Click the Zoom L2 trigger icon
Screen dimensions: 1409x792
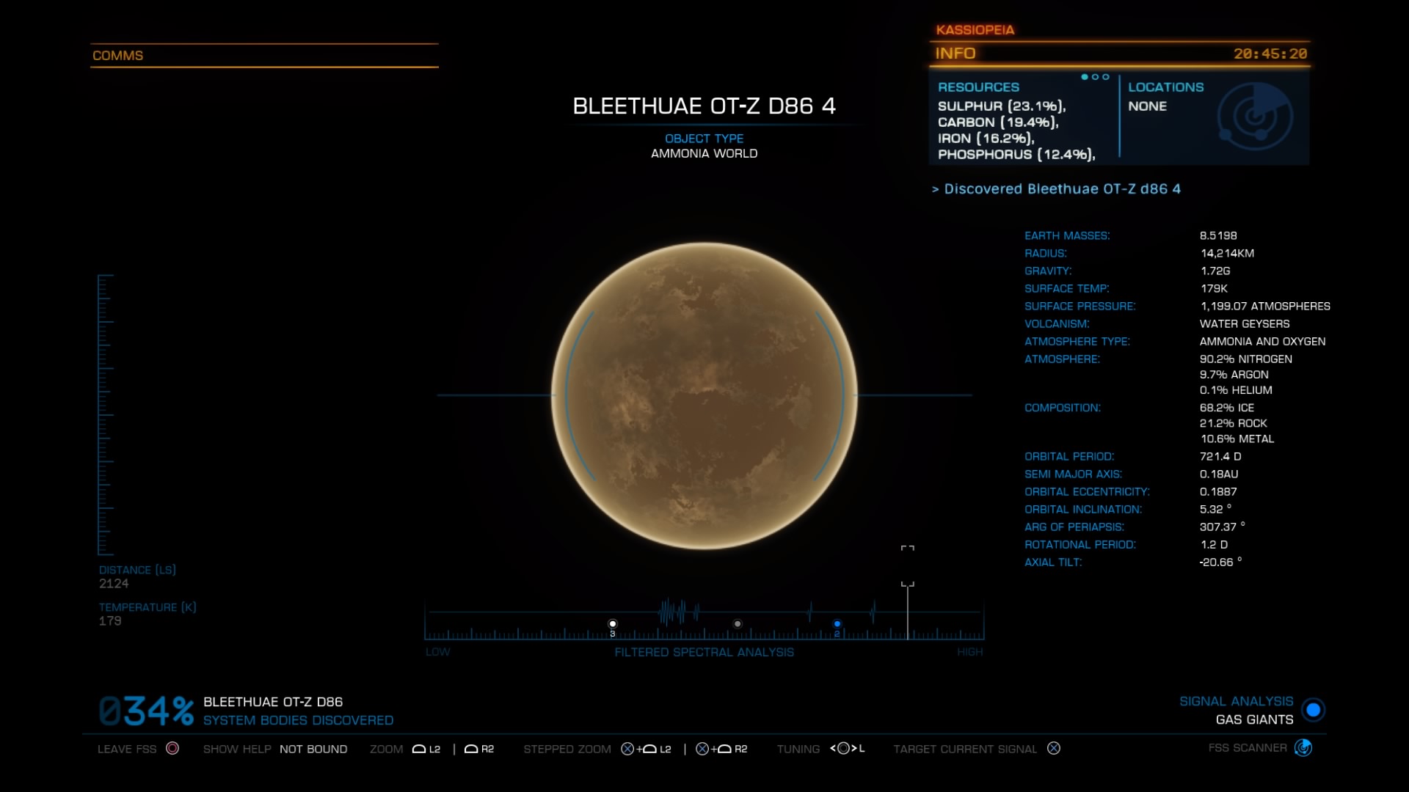pyautogui.click(x=419, y=749)
